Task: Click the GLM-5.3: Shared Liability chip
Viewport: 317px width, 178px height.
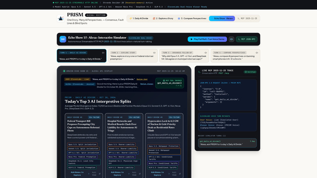Action: coord(121,167)
